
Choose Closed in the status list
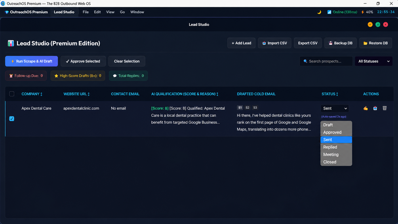pyautogui.click(x=336, y=162)
